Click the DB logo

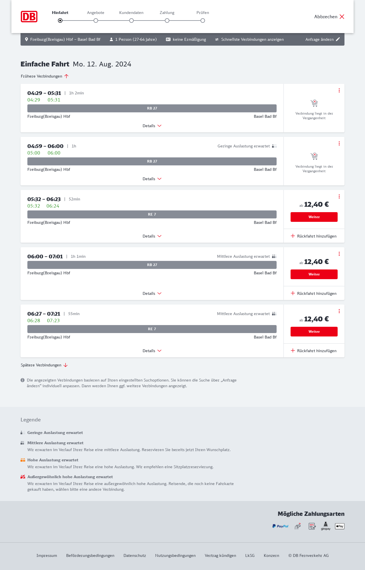(29, 17)
